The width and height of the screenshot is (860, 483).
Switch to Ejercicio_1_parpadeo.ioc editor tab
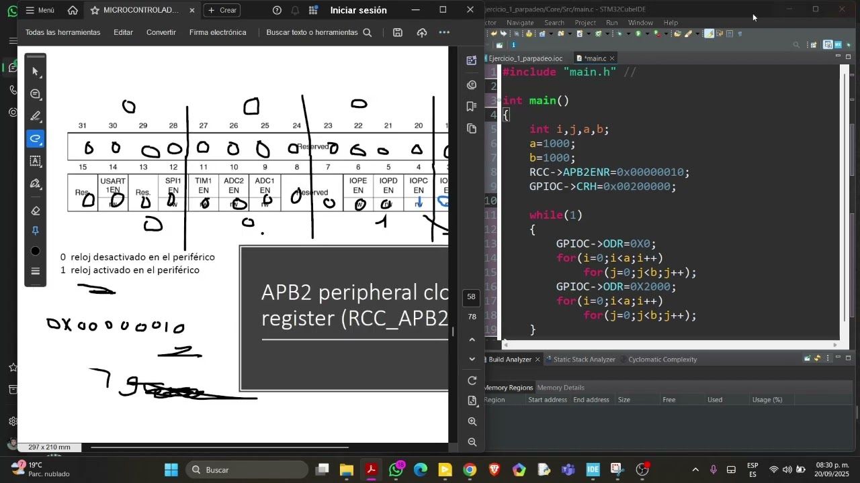pos(525,58)
